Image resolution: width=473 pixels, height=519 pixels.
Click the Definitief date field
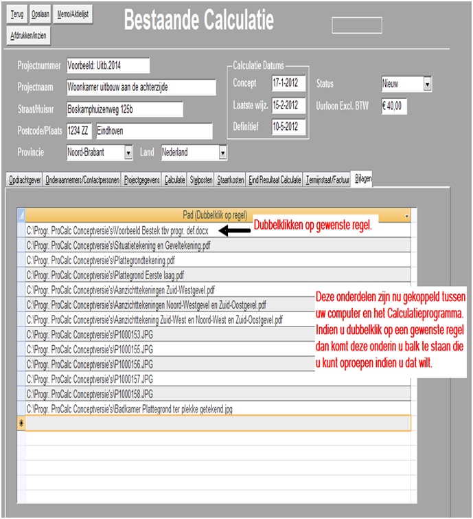288,128
